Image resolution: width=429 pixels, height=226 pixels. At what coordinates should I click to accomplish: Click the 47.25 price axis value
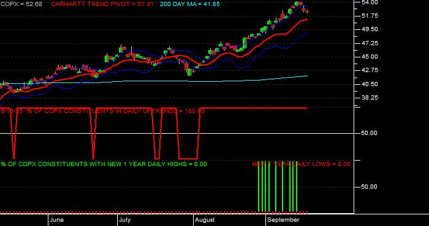pyautogui.click(x=370, y=43)
